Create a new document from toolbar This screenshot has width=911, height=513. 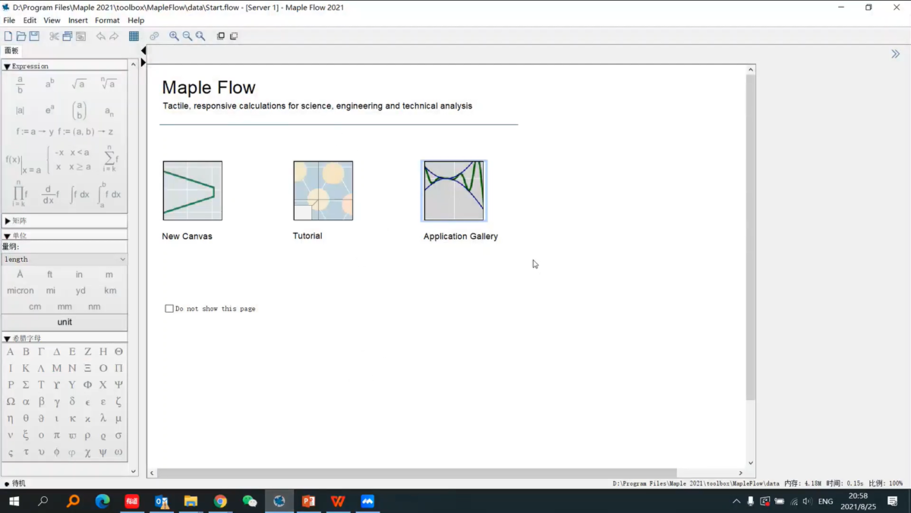[x=8, y=36]
